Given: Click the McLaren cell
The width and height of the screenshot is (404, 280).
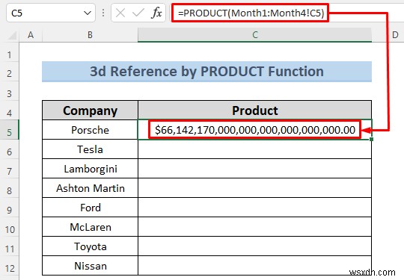Looking at the screenshot, I should tap(90, 227).
